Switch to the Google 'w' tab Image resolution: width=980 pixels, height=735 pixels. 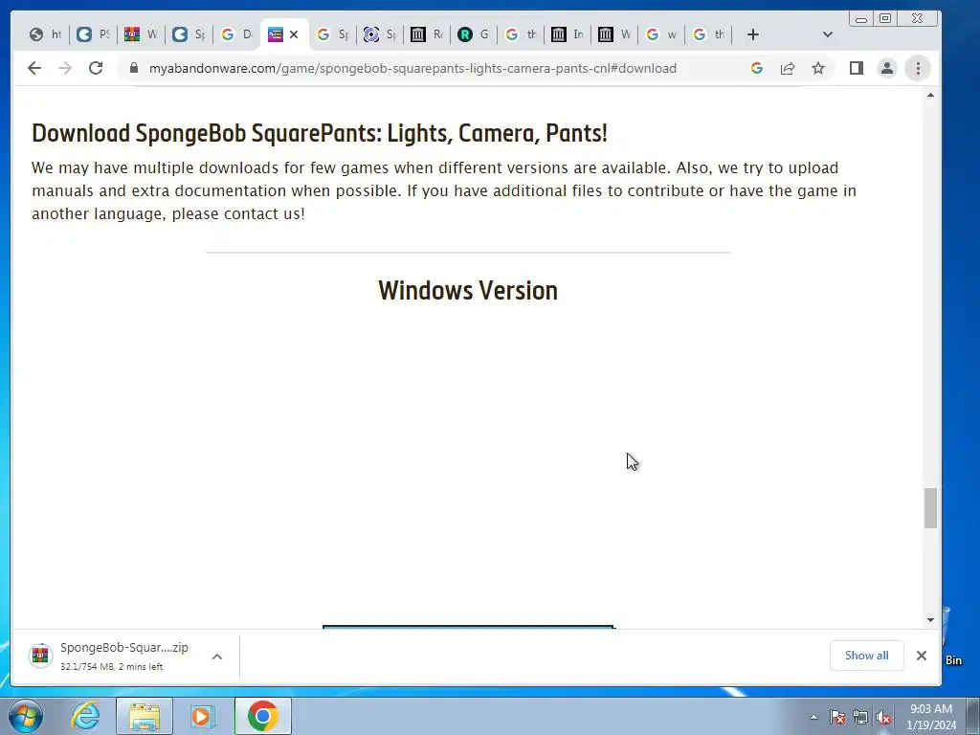pos(660,34)
